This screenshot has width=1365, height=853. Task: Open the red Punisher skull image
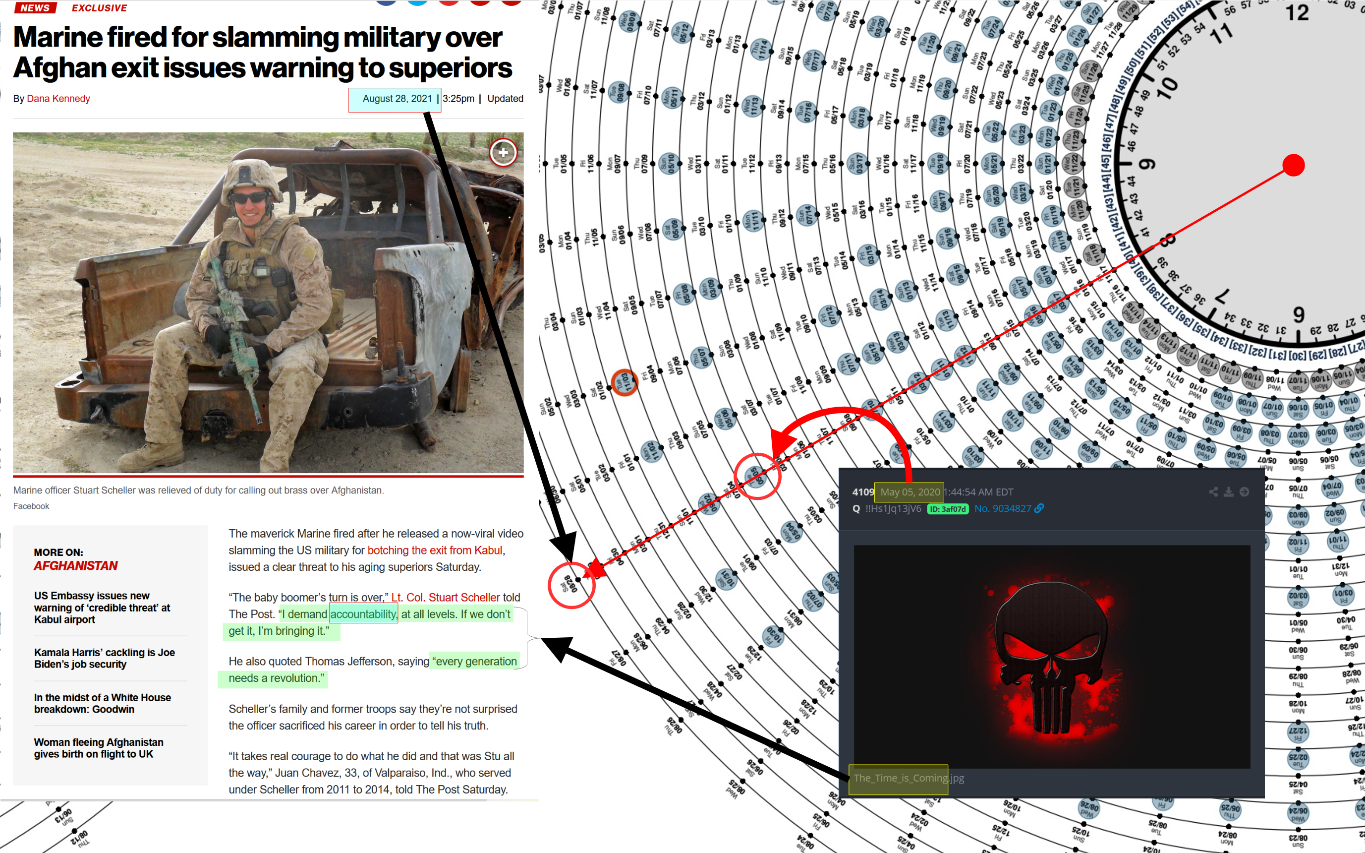[x=1052, y=656]
